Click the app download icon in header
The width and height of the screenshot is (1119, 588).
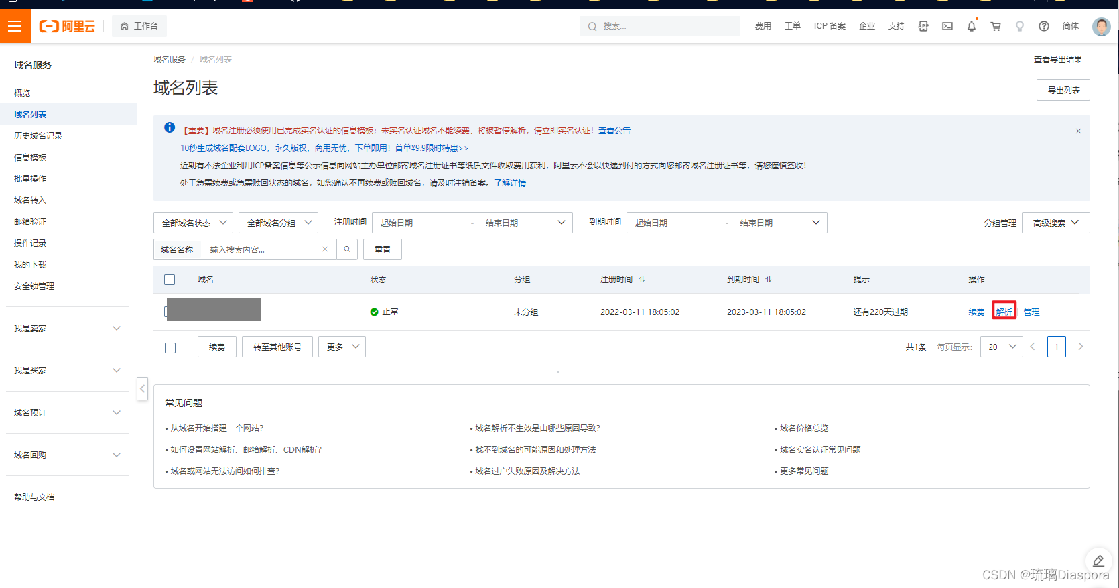923,26
